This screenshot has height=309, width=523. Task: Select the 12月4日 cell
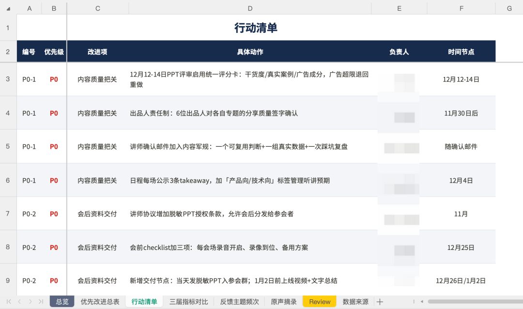461,181
